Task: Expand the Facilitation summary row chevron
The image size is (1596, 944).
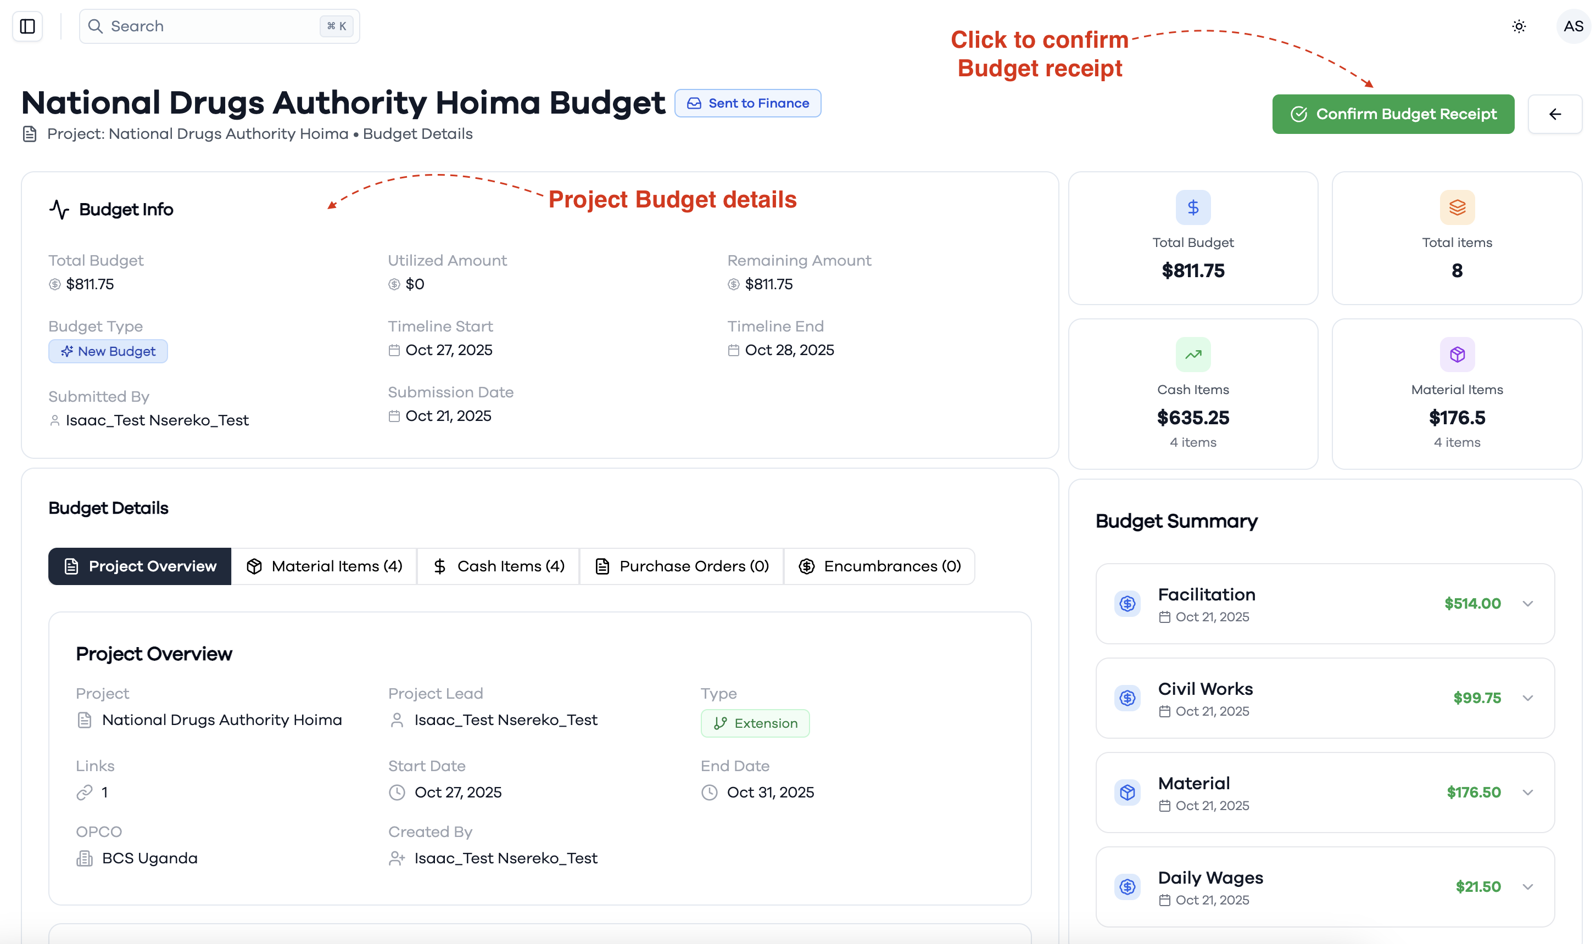Action: tap(1527, 603)
